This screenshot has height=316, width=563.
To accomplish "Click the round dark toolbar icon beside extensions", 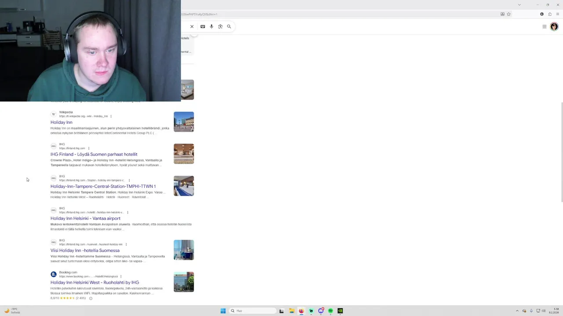I will (542, 14).
